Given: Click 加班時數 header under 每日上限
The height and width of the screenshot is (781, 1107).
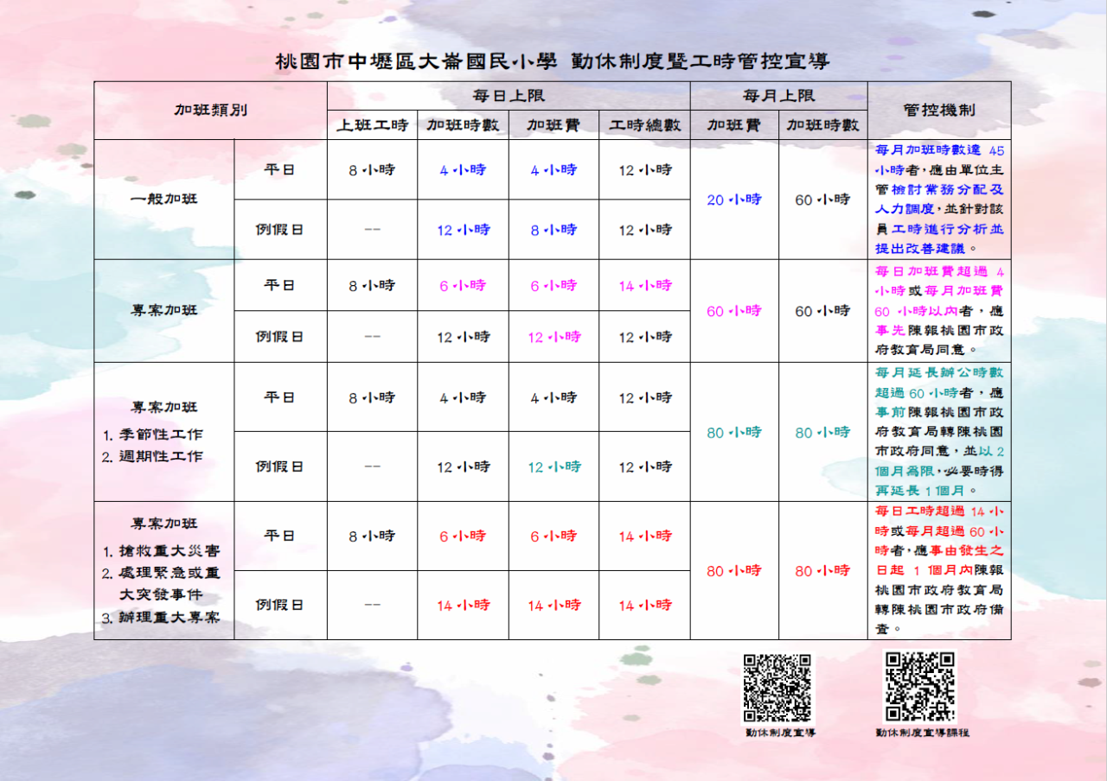Looking at the screenshot, I should pyautogui.click(x=463, y=125).
